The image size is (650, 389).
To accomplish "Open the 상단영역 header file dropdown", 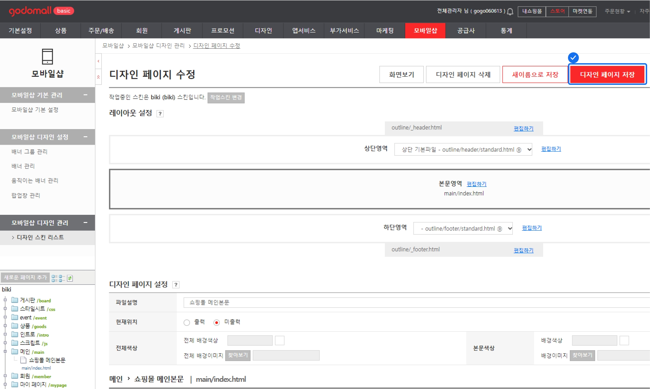I will pyautogui.click(x=463, y=150).
